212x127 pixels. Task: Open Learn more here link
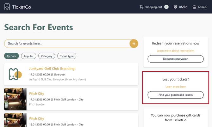[x=176, y=87]
